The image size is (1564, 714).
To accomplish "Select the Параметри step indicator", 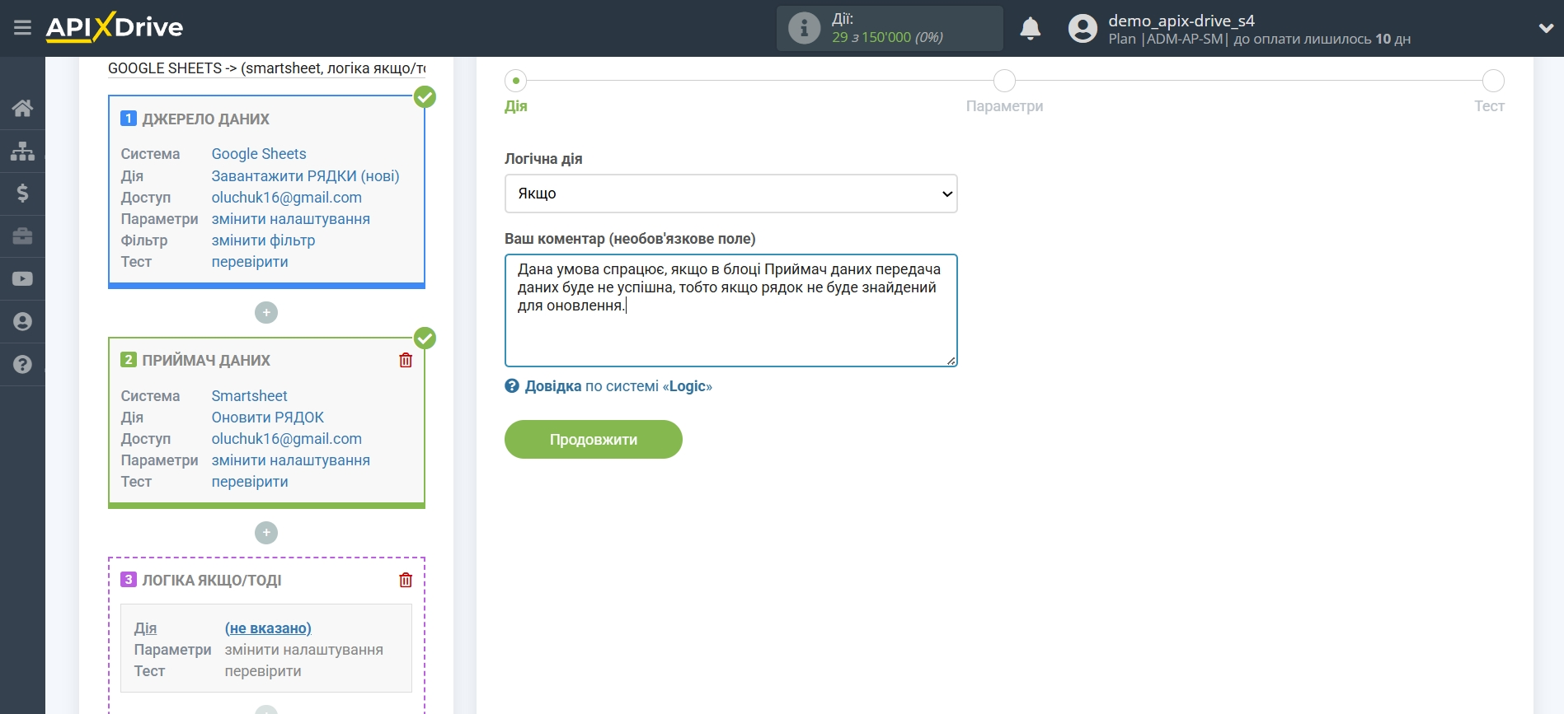I will pos(1004,81).
